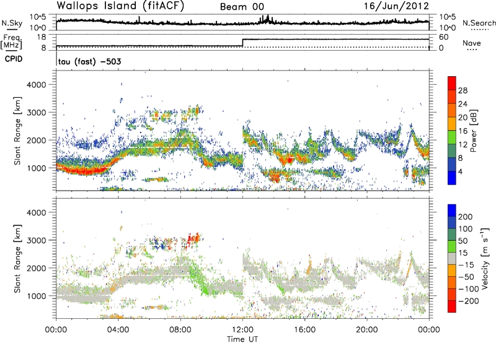This screenshot has height=343, width=496.
Task: Select the 'Freq. [MHz]' label
Action: click(12, 41)
